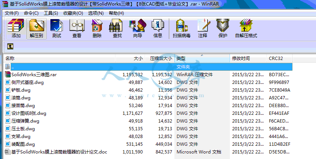Select file name 压缩弹簧.dwg

coord(25,121)
